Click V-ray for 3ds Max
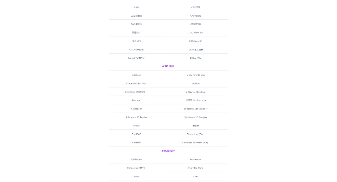337x182 pixels. click(196, 75)
